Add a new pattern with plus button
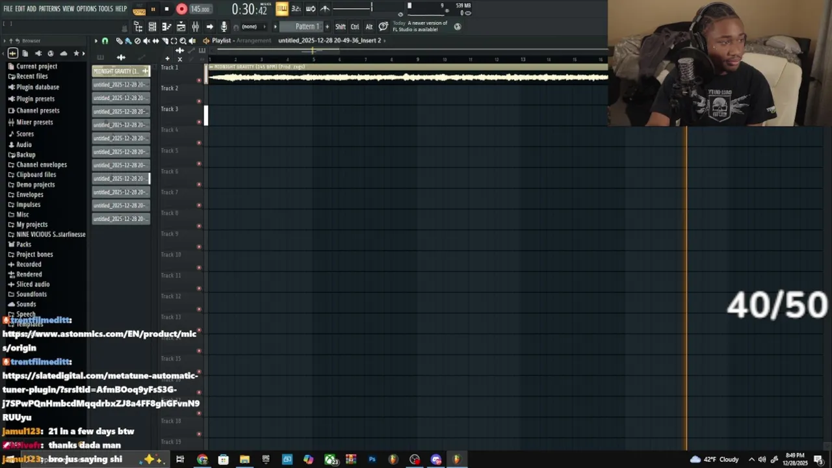The height and width of the screenshot is (468, 832). pyautogui.click(x=327, y=27)
